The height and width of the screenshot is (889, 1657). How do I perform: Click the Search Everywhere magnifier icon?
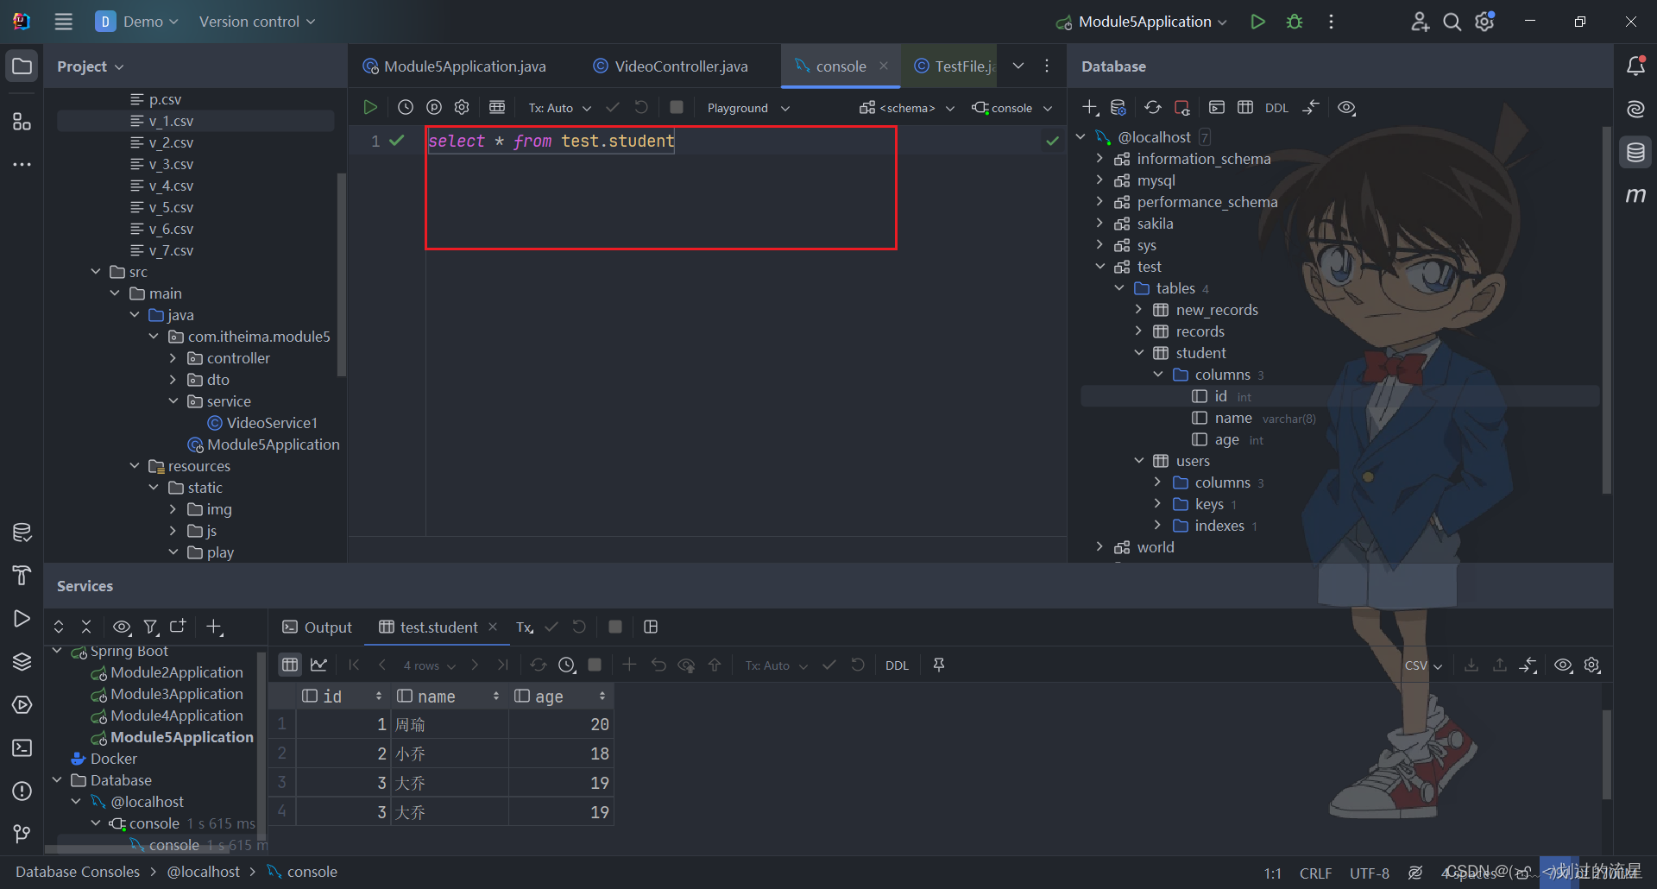1452,22
